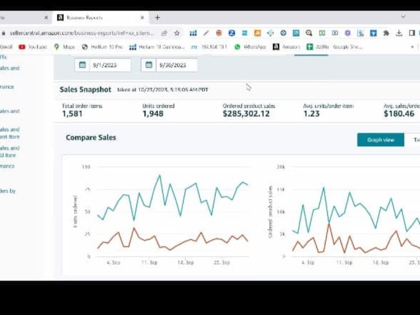This screenshot has width=420, height=315.
Task: Open the Maps bookmark
Action: 65,47
